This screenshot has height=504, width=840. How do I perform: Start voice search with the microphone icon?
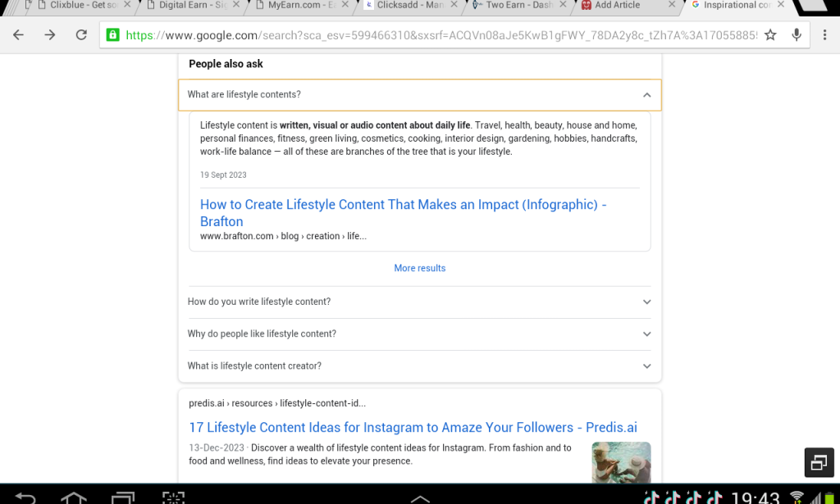click(x=796, y=35)
